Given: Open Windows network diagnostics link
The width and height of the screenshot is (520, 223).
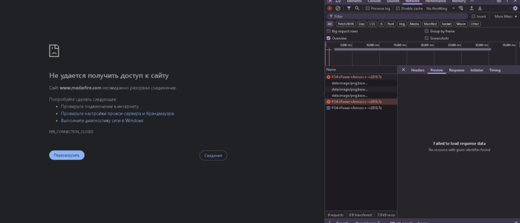Looking at the screenshot, I should pyautogui.click(x=102, y=121).
